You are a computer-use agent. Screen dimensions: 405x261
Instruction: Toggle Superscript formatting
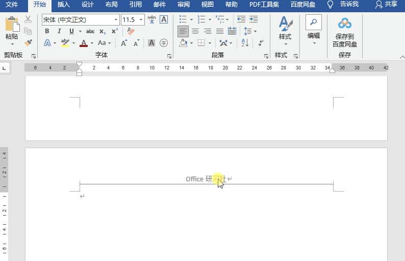point(115,31)
